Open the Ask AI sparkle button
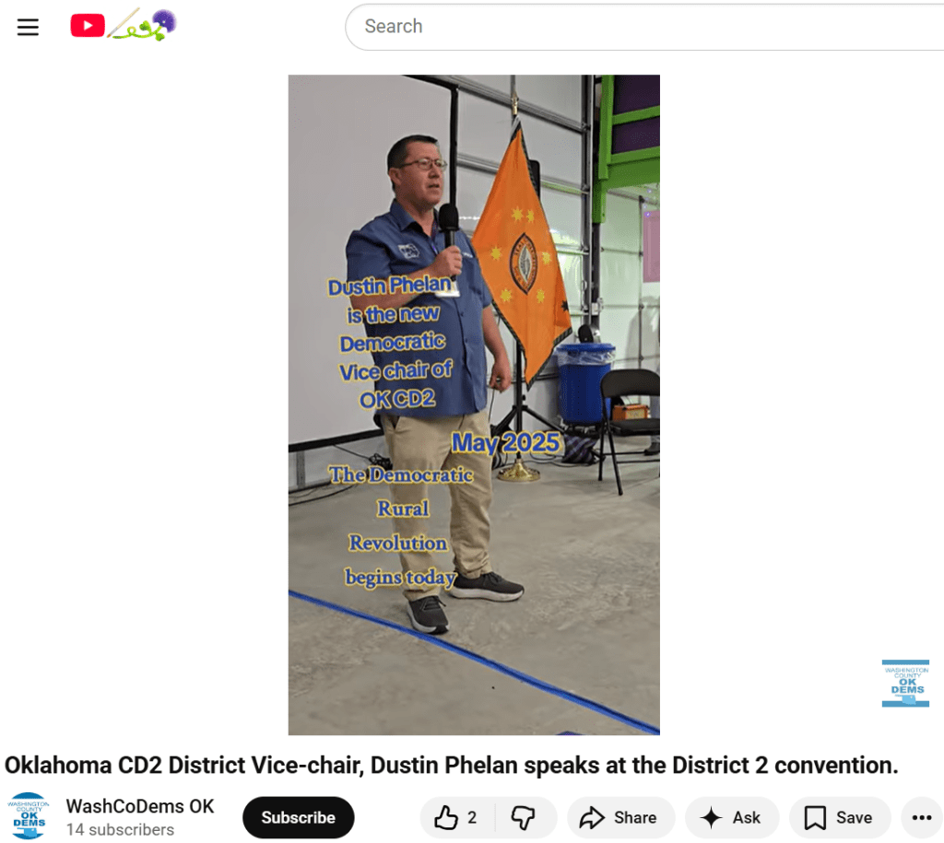 pos(732,817)
